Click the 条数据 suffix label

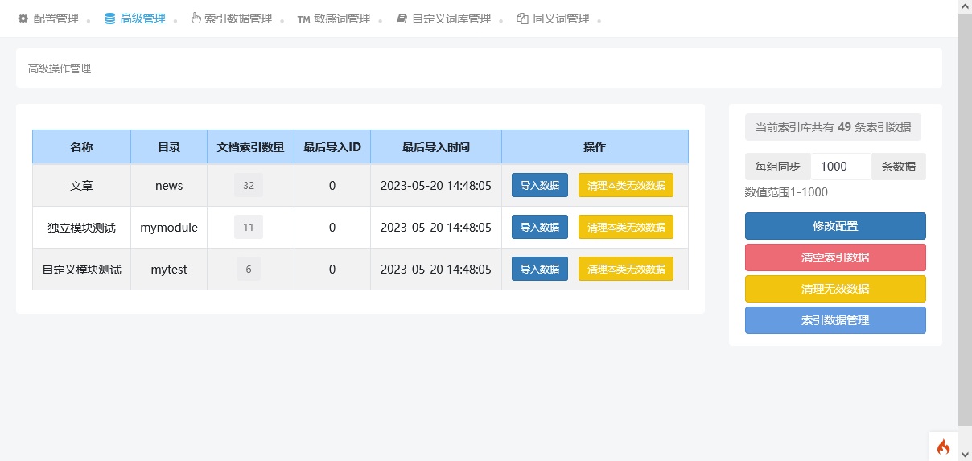pyautogui.click(x=899, y=167)
